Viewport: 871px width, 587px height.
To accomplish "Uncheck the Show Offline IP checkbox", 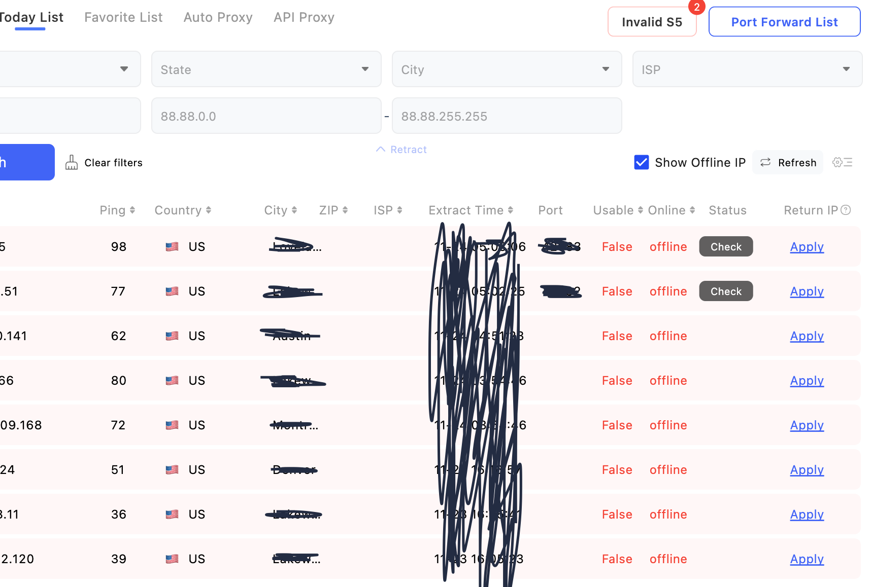I will pyautogui.click(x=642, y=162).
